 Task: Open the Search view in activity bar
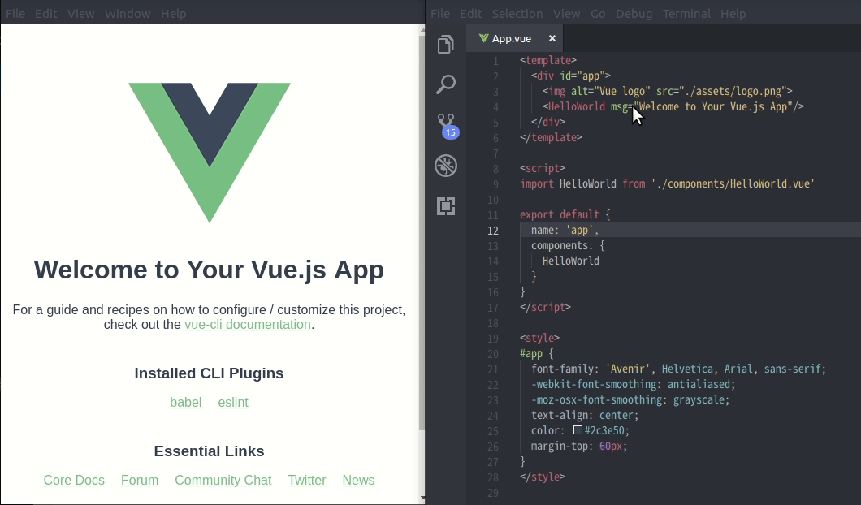[446, 84]
